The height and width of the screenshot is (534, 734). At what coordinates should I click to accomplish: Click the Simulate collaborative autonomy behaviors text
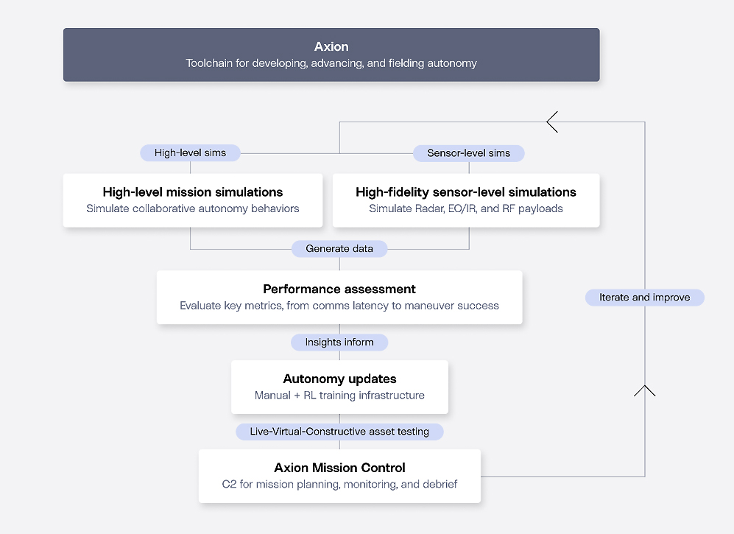point(193,208)
